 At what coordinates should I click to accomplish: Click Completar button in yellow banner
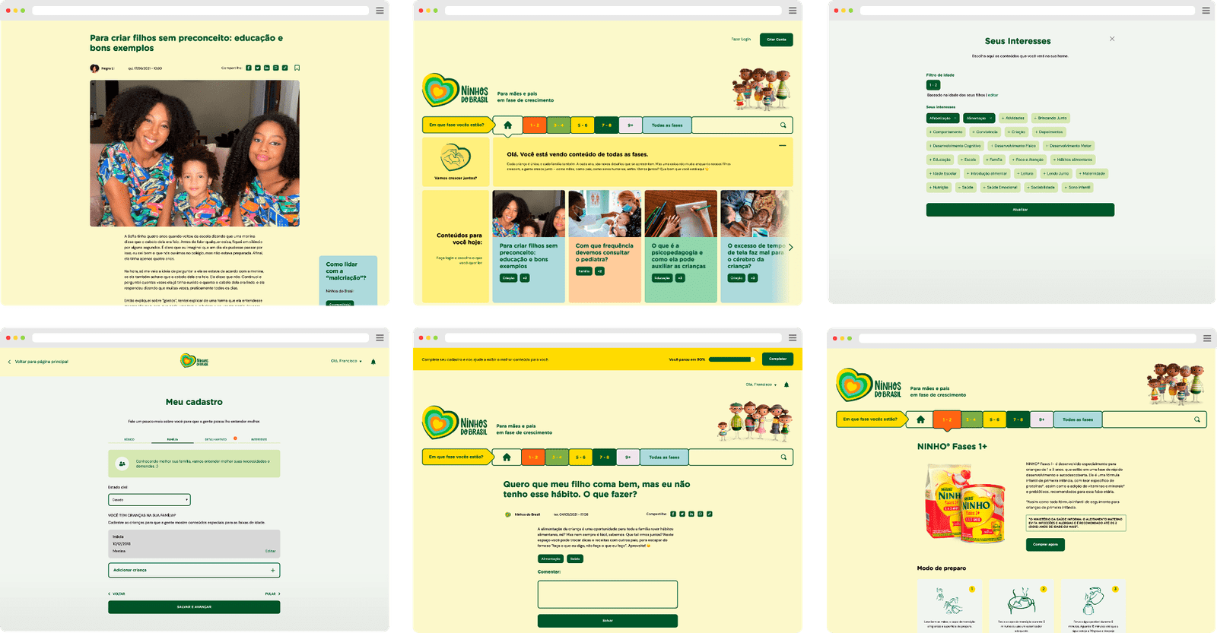coord(777,359)
